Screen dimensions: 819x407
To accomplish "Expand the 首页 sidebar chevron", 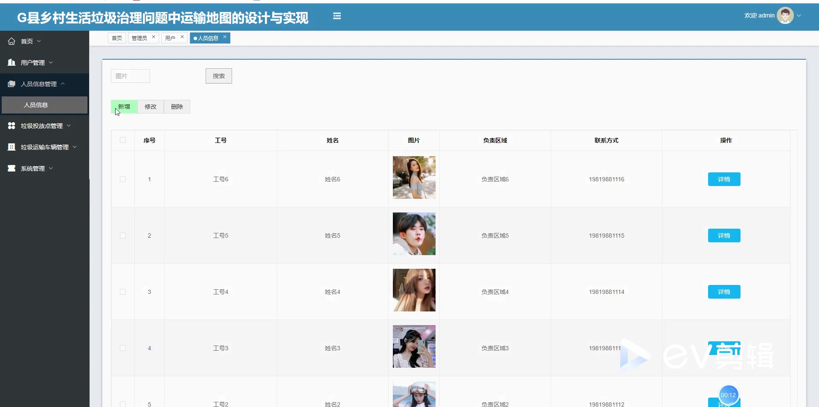I will (x=39, y=41).
